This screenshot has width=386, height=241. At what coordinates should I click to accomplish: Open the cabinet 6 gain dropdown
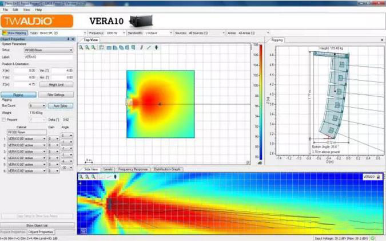tap(53, 171)
